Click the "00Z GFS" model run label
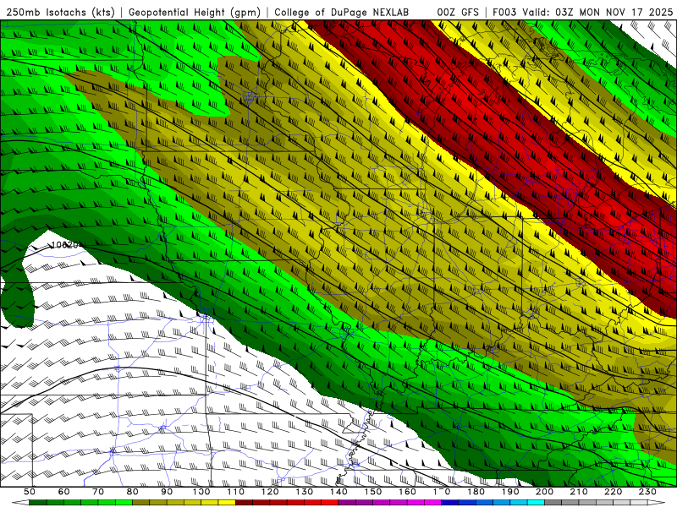Image resolution: width=677 pixels, height=507 pixels. coord(458,12)
